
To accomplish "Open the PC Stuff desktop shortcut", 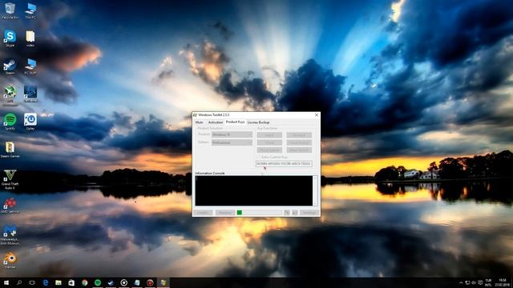I will [30, 66].
